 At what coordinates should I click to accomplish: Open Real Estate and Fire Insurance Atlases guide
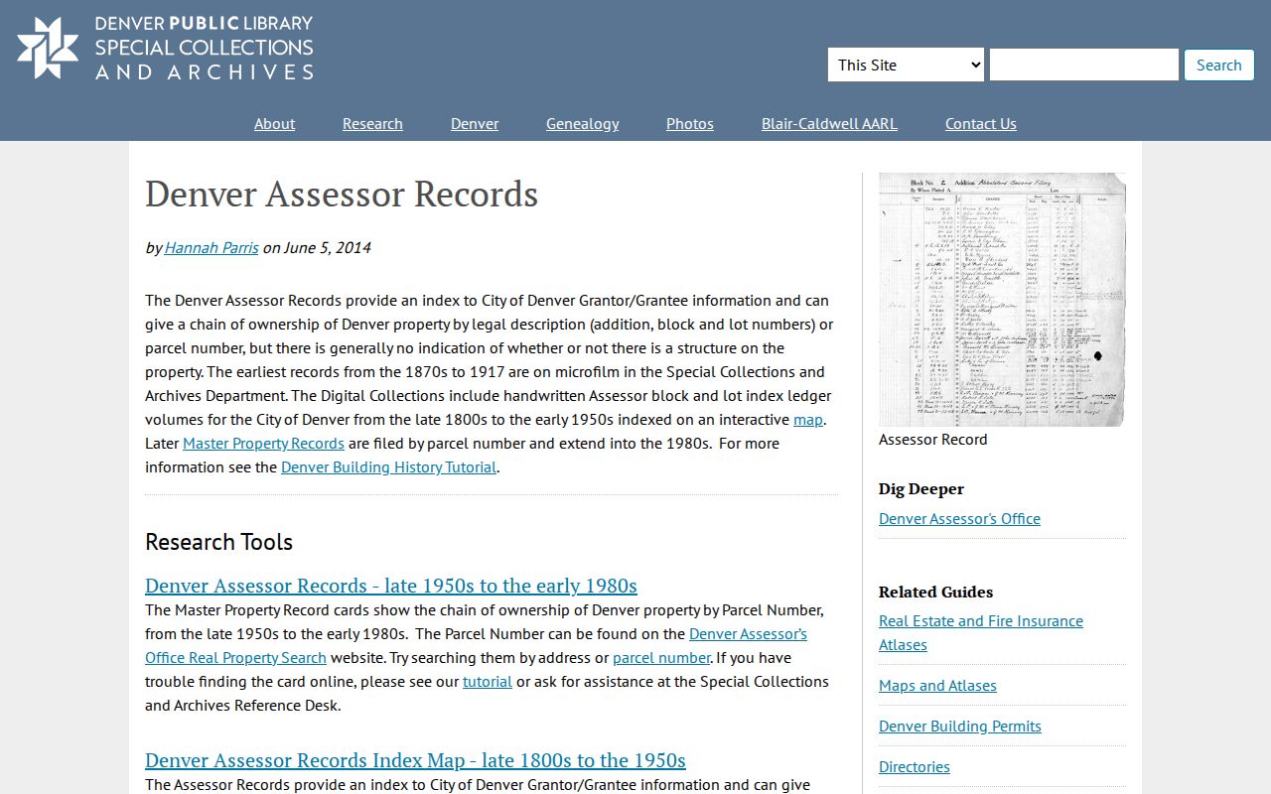[981, 632]
